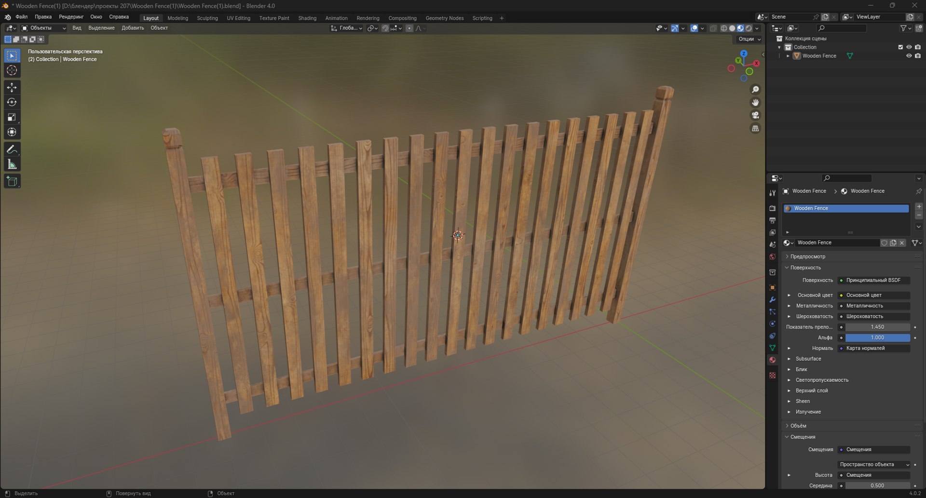This screenshot has height=498, width=926.
Task: Click the Принципиальный BSDF surface button
Action: point(874,280)
